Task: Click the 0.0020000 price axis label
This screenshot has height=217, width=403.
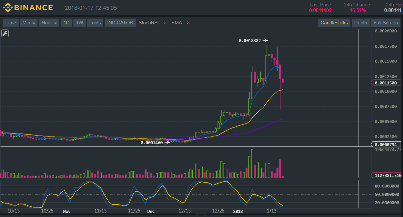Action: (x=386, y=31)
